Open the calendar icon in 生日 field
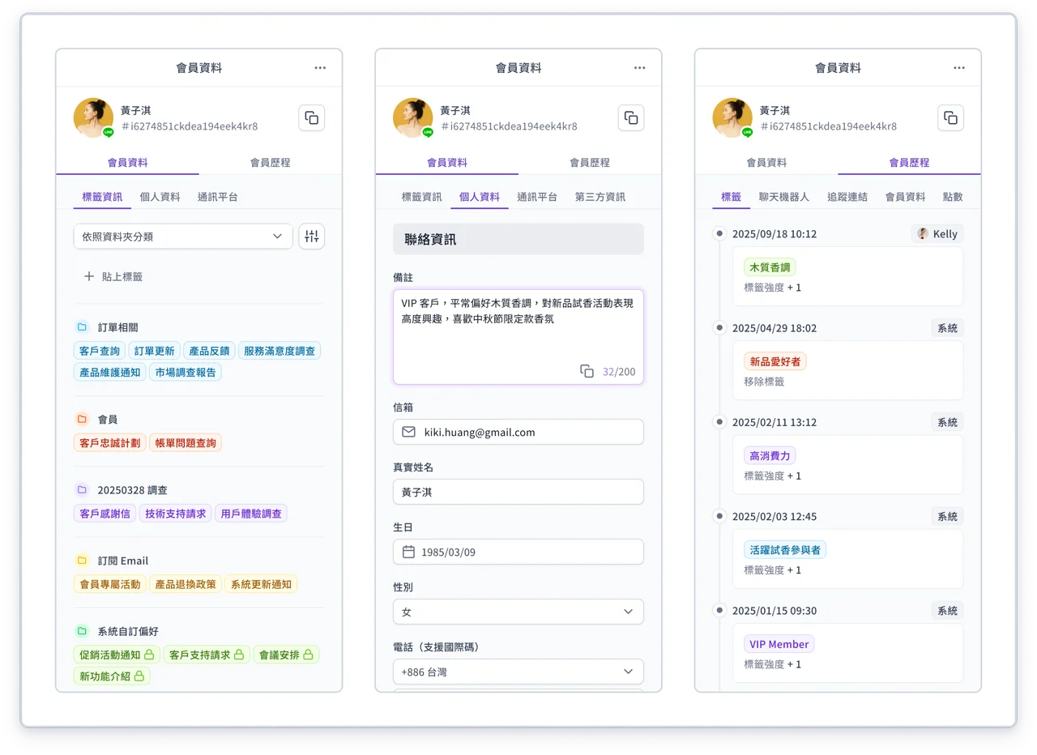1037x755 pixels. point(409,552)
